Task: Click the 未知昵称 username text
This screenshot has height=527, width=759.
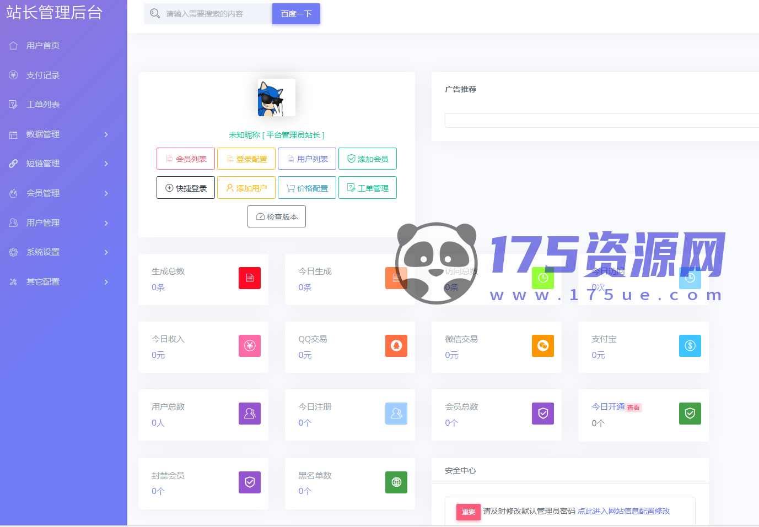Action: [244, 135]
